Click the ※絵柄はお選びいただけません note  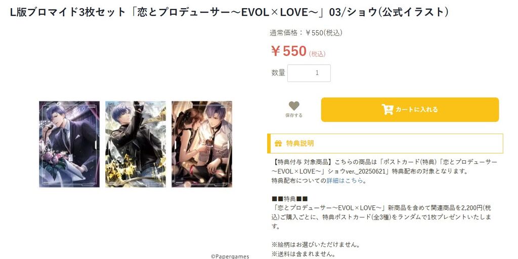[x=315, y=245]
